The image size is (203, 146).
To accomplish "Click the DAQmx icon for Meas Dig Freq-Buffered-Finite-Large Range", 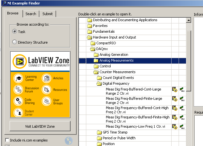I will (x=182, y=99).
